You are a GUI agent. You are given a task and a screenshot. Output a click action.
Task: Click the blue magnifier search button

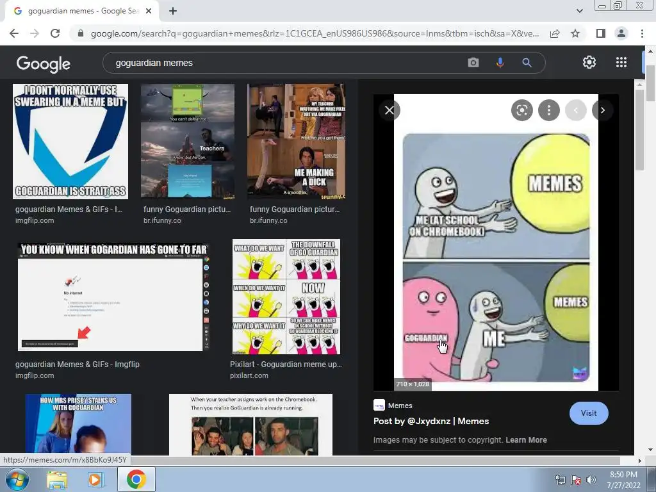click(527, 63)
